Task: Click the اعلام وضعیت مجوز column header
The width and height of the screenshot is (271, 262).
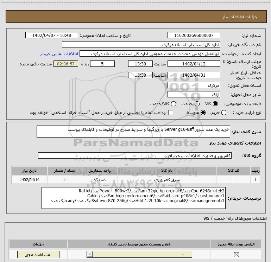Action: click(139, 244)
